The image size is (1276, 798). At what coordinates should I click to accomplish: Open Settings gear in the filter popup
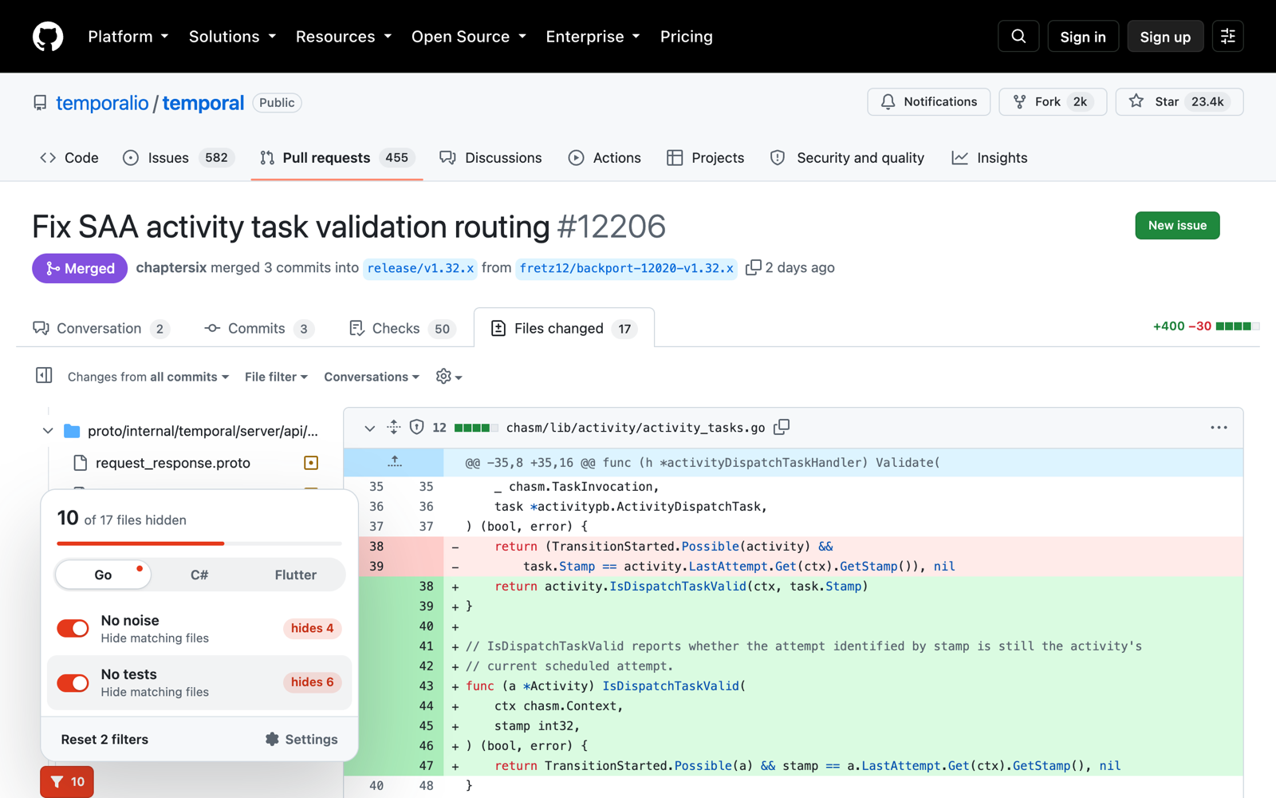pyautogui.click(x=301, y=740)
